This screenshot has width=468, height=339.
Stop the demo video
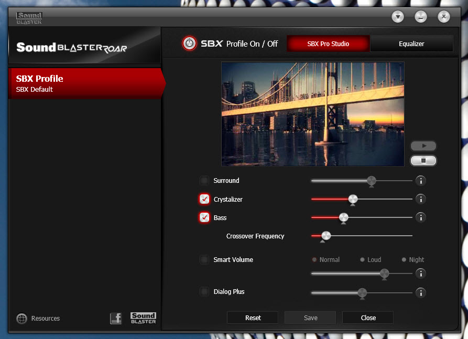[x=423, y=160]
